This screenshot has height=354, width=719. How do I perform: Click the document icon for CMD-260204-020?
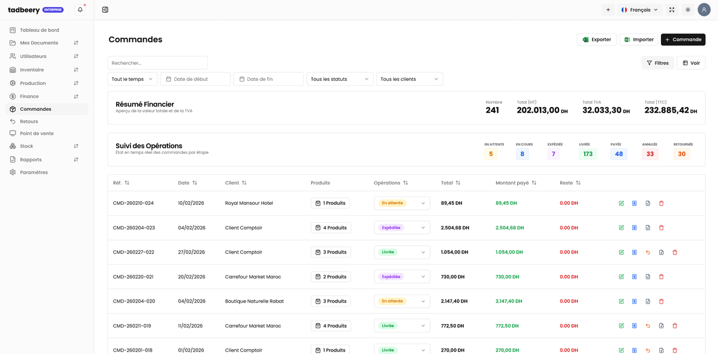click(648, 301)
